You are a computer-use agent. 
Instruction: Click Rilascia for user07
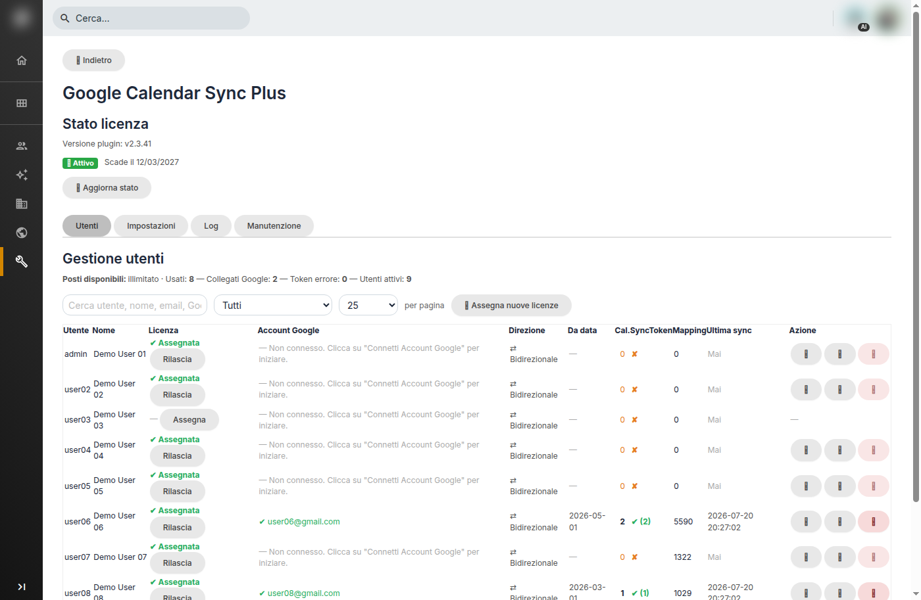pos(178,563)
